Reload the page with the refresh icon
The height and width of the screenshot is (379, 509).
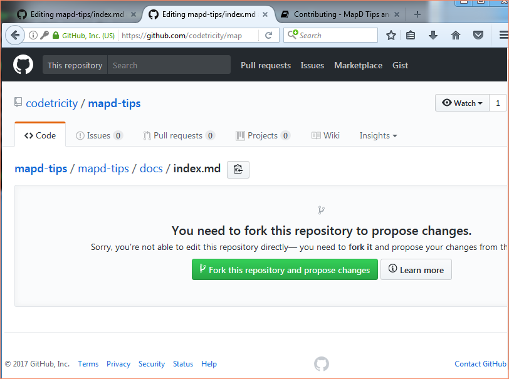coord(268,35)
